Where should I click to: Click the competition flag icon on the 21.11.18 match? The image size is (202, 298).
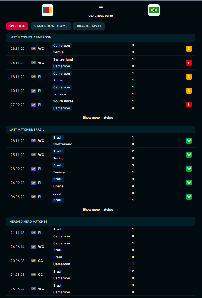click(x=33, y=233)
